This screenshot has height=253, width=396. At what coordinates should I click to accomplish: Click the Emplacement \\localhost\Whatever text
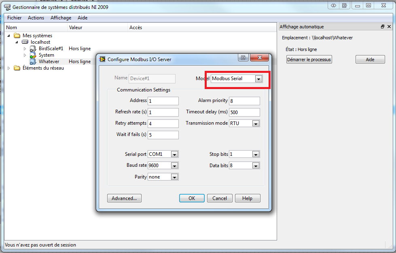coord(317,38)
